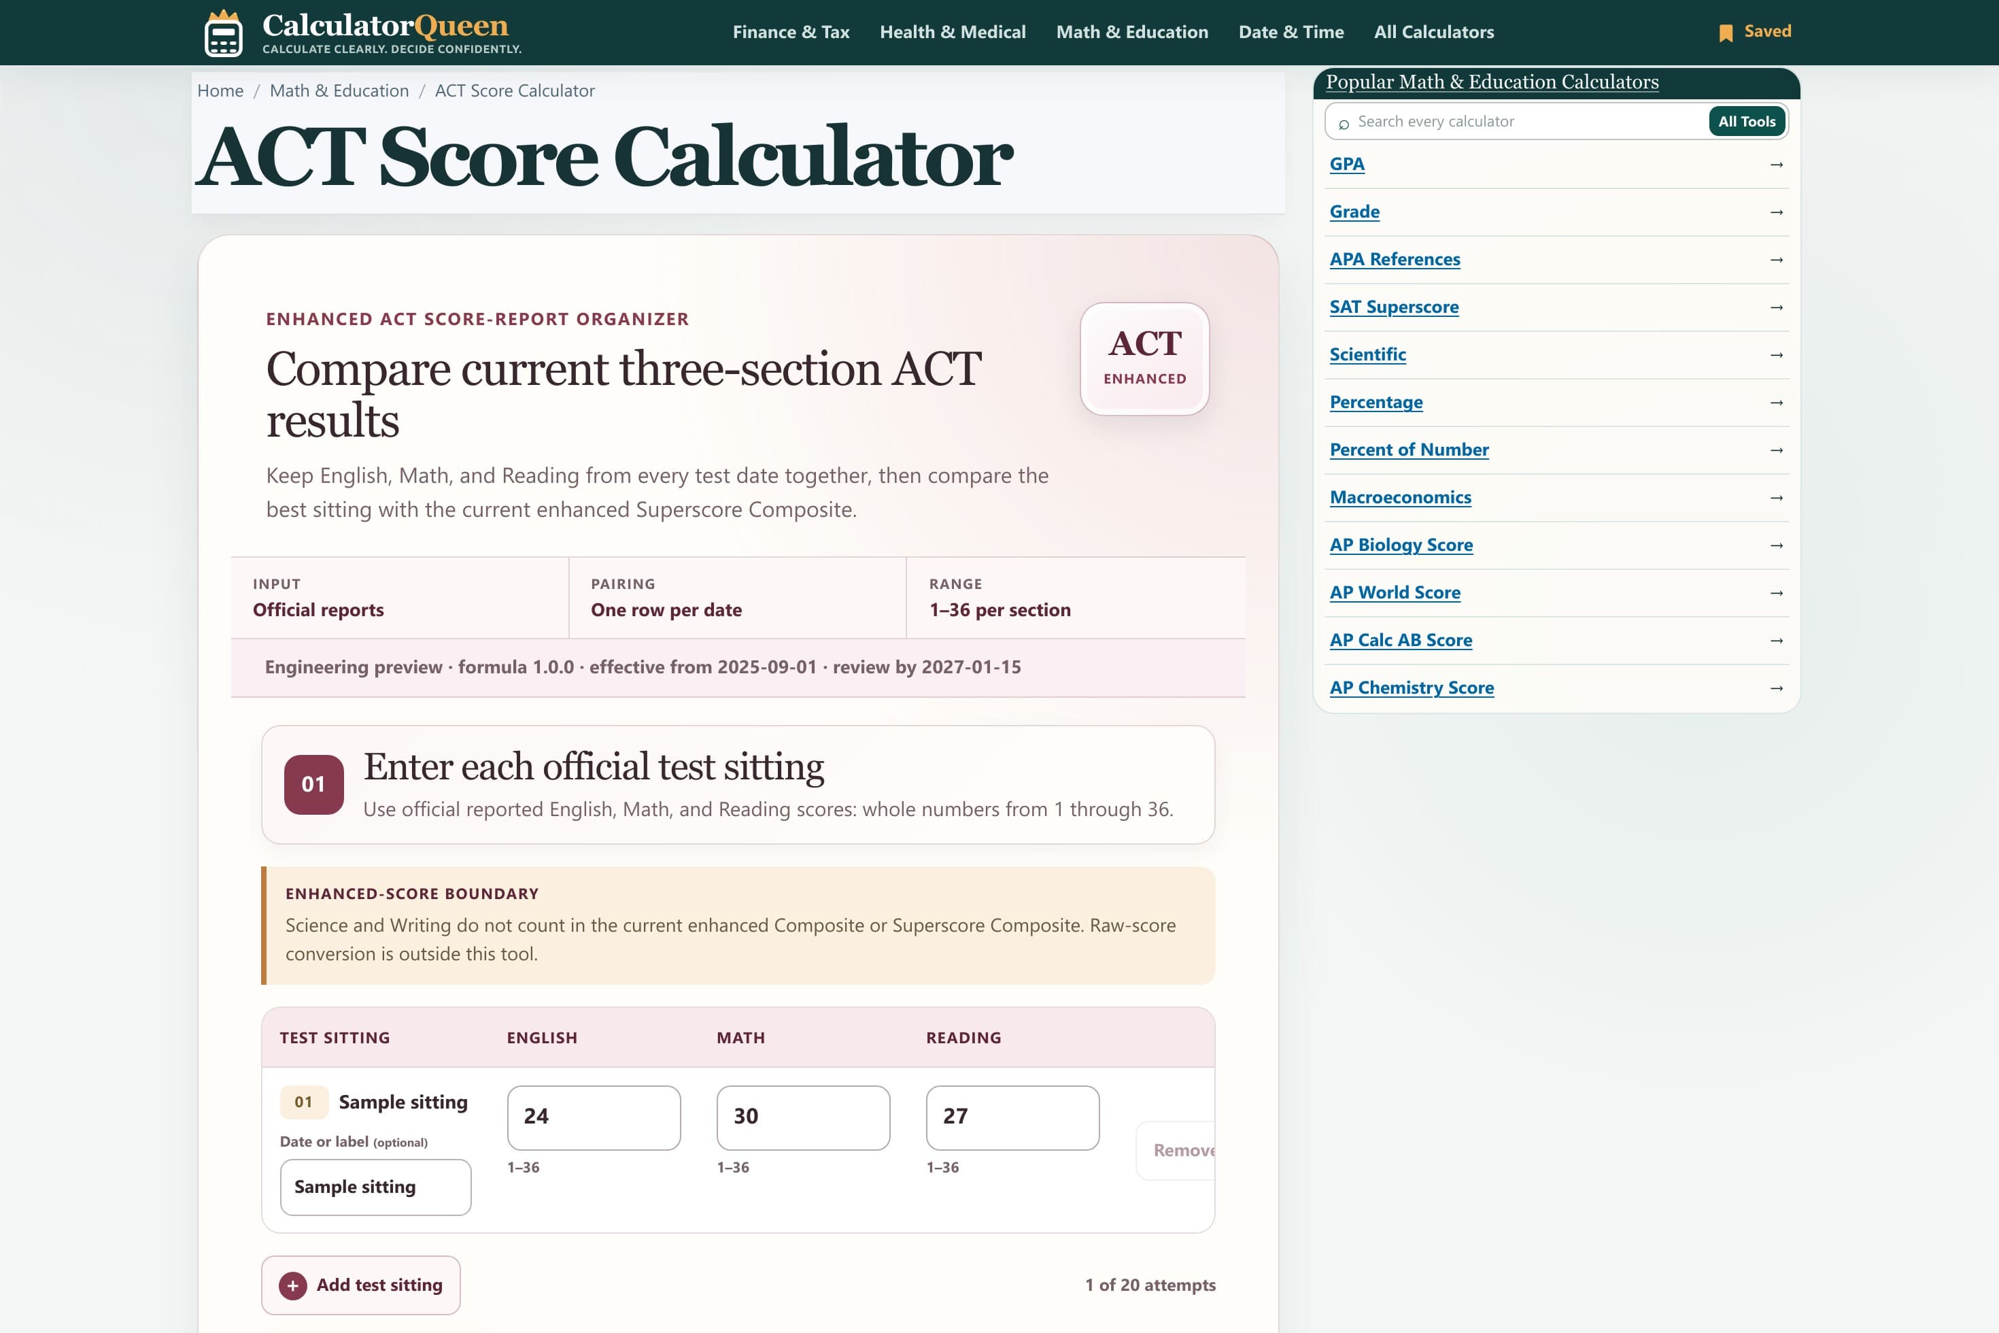Click the '1 of 20 attempts' text
This screenshot has width=1999, height=1333.
(x=1150, y=1285)
